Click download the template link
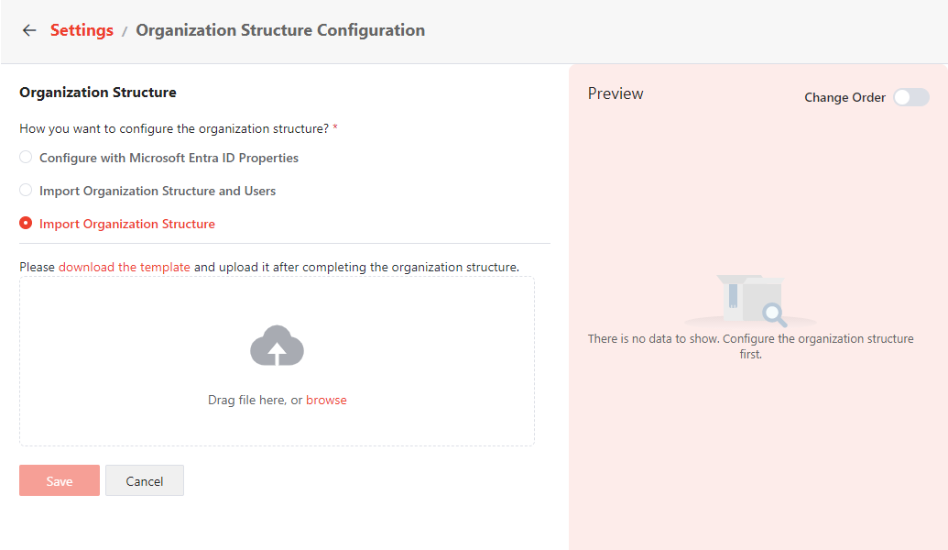 click(124, 267)
